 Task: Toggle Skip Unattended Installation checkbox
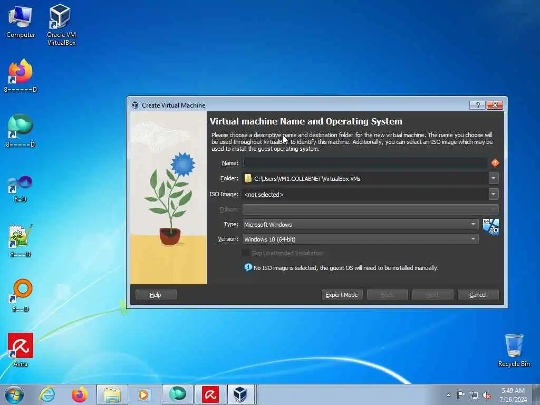[x=246, y=253]
